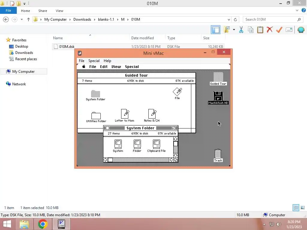Open Chrome from the taskbar

pyautogui.click(x=43, y=224)
